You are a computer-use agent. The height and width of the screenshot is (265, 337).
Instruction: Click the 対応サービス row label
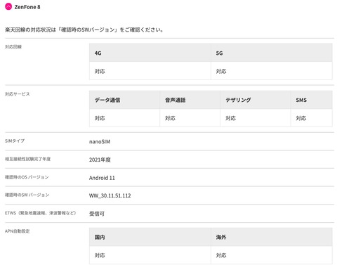[x=18, y=94]
